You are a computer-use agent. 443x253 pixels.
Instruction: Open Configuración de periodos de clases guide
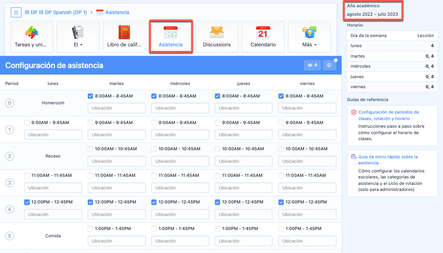388,115
